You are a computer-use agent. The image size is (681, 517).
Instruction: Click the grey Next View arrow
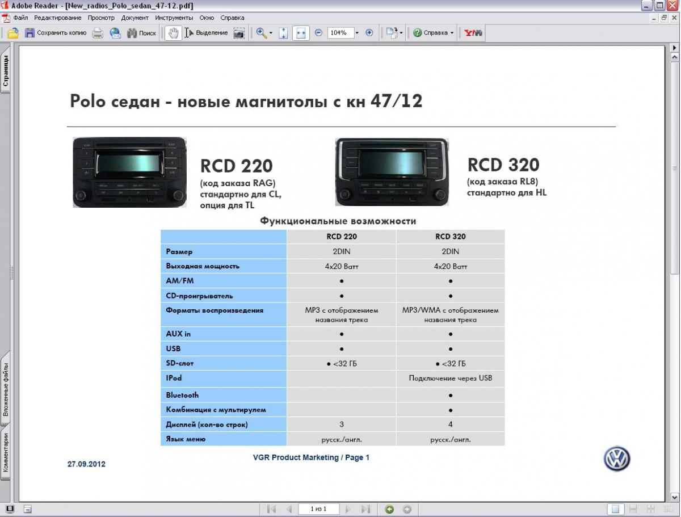[407, 509]
